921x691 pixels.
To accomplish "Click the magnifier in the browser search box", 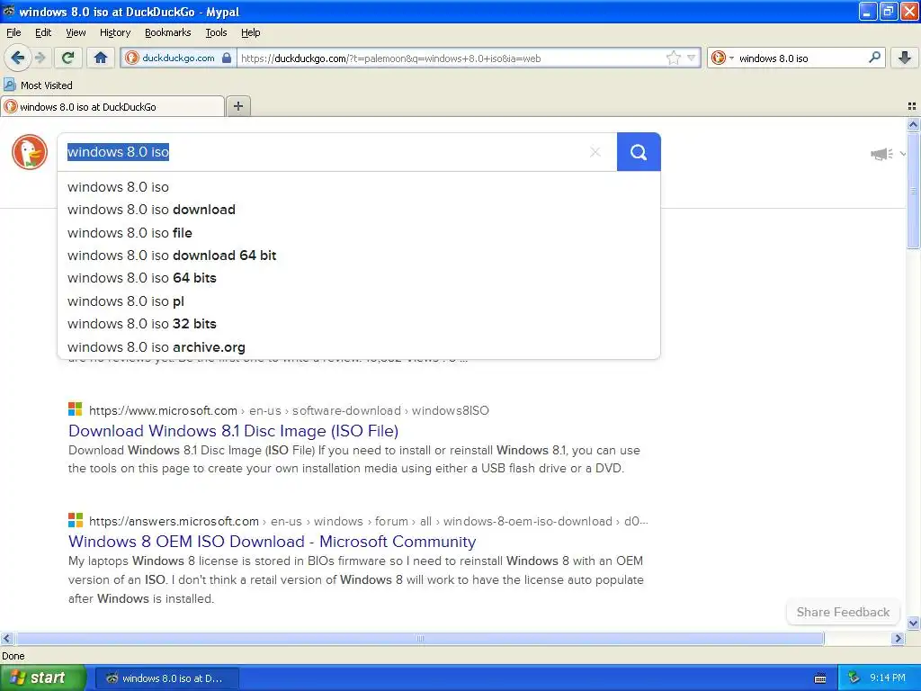I will (874, 58).
